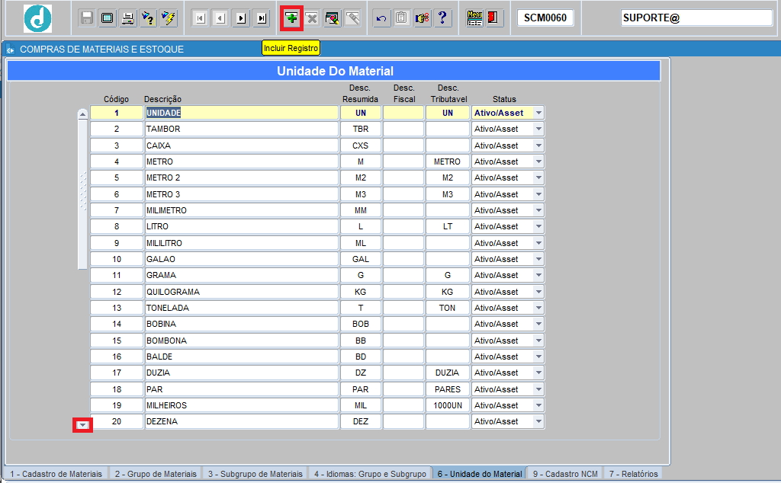Open tab 7 - Relatórios
Screen dimensions: 781x483
pos(633,474)
